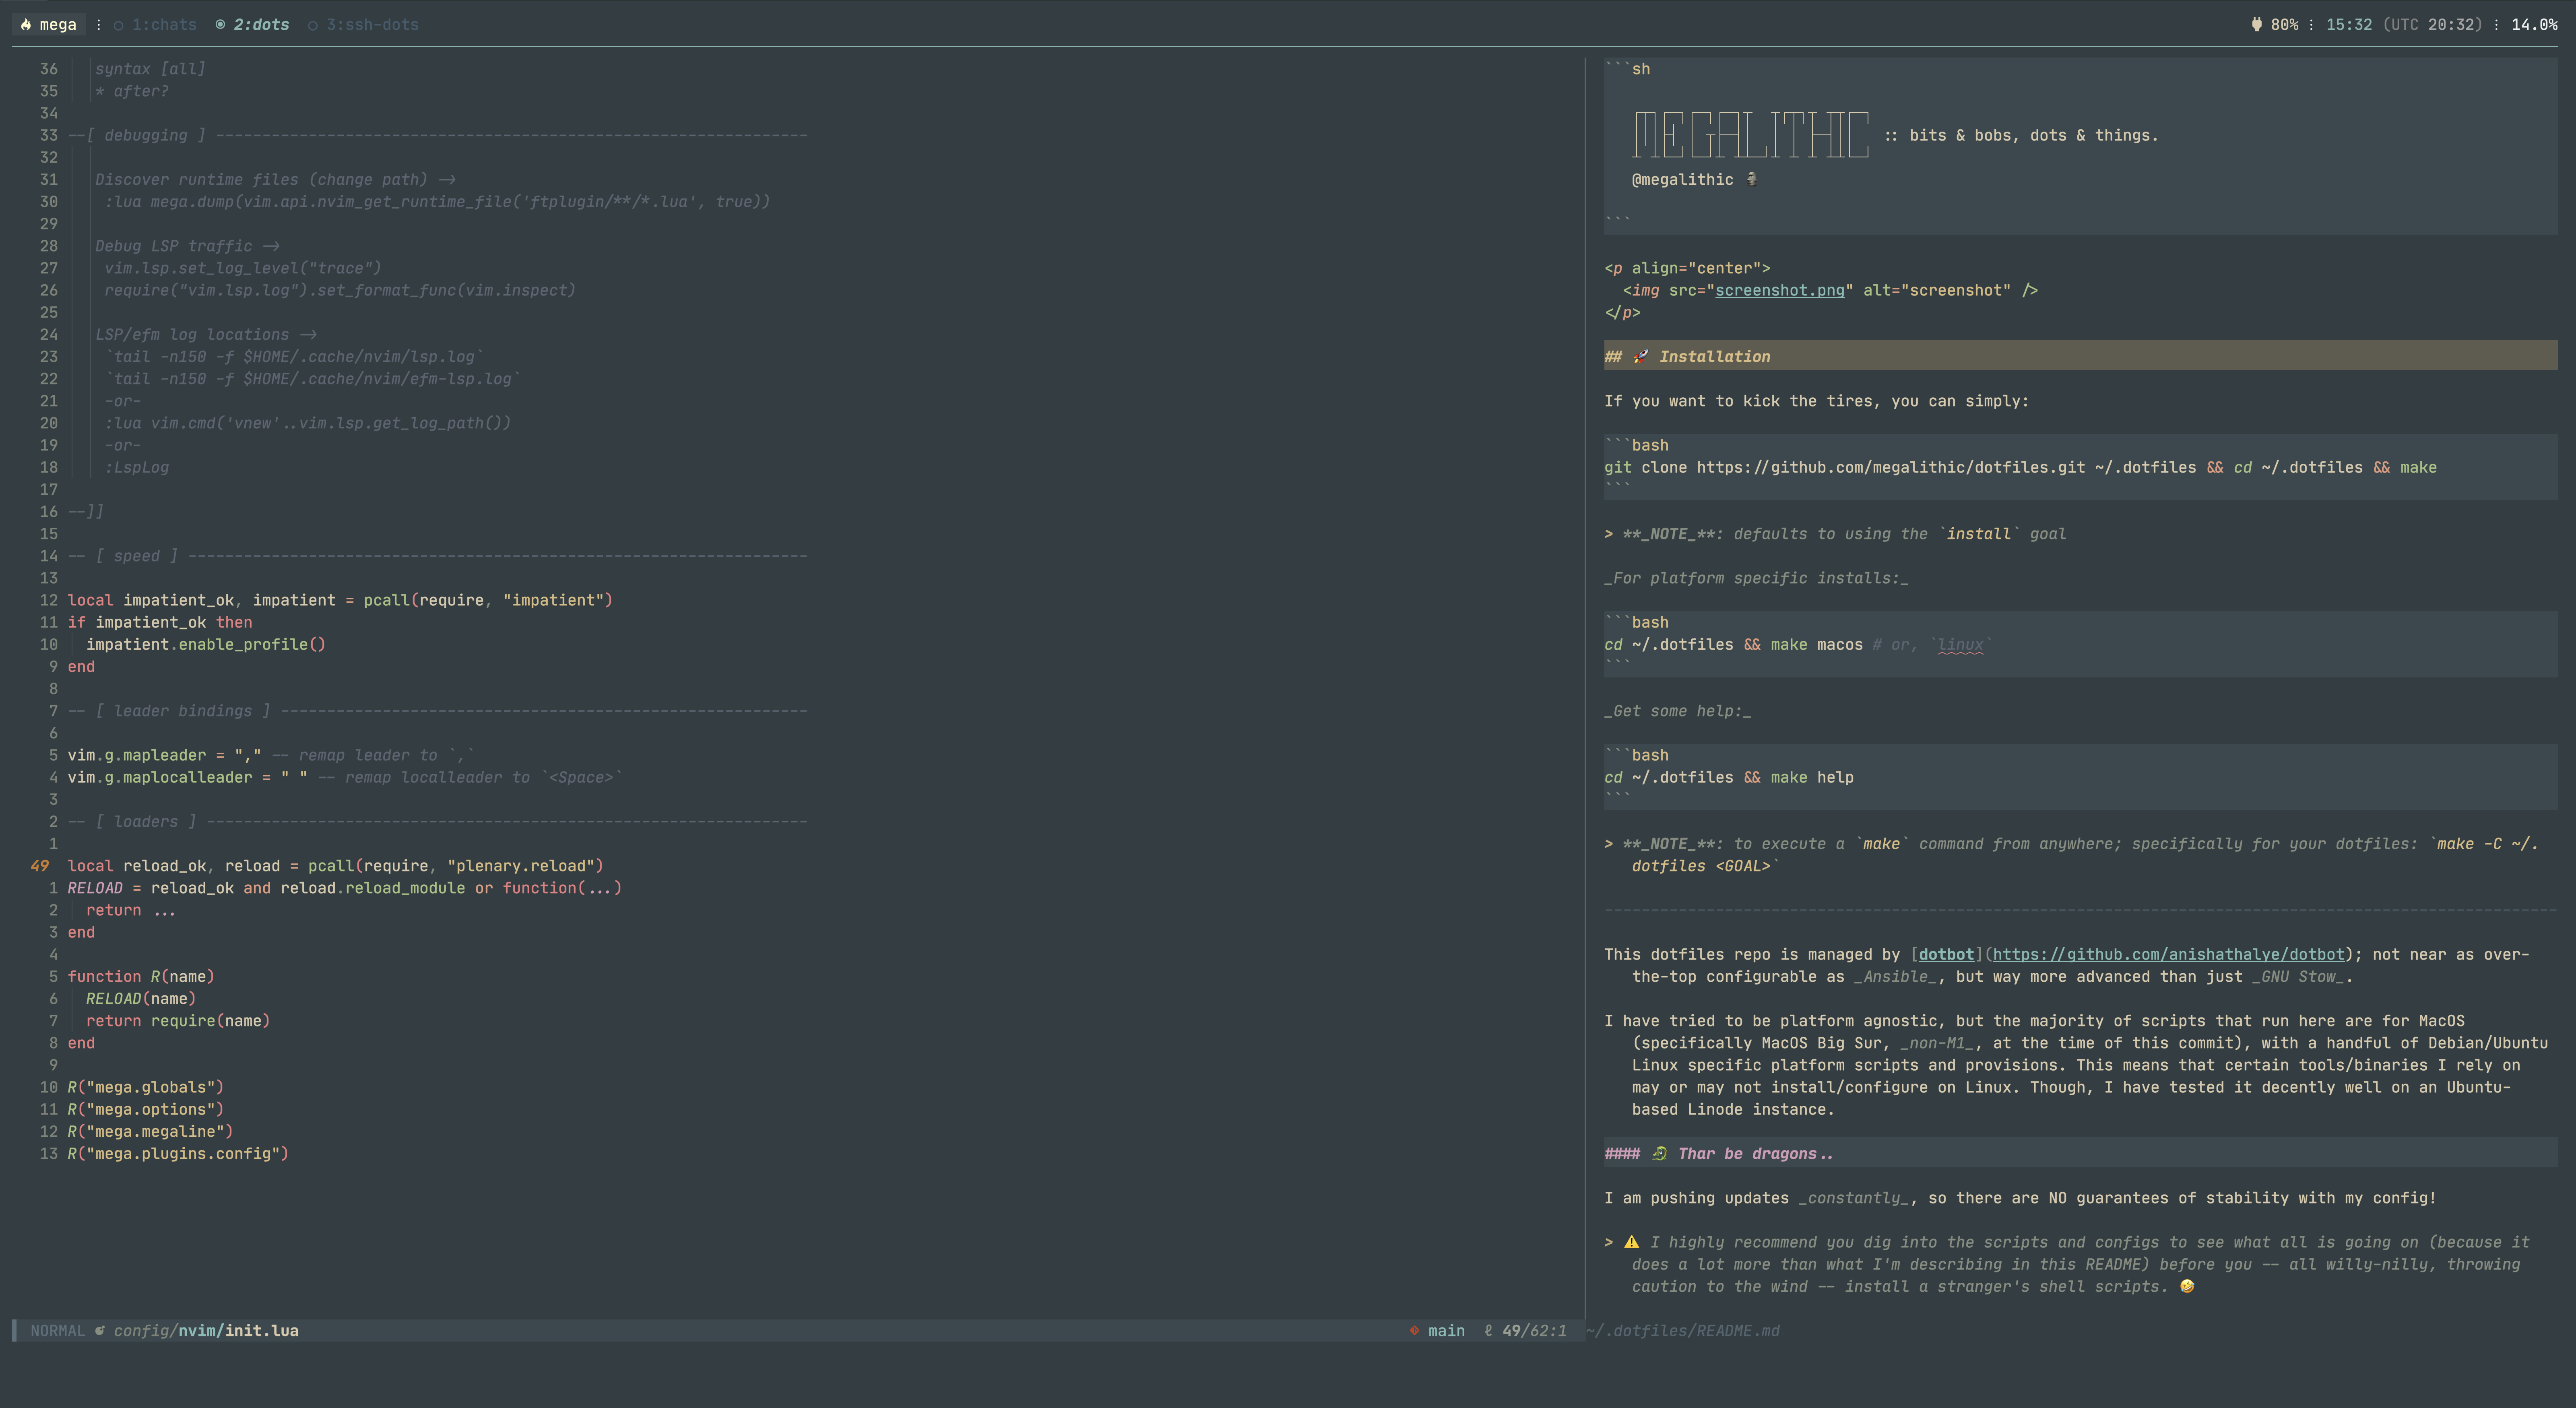Viewport: 2576px width, 1408px height.
Task: Click the battery plug icon in status bar
Action: pos(2256,24)
